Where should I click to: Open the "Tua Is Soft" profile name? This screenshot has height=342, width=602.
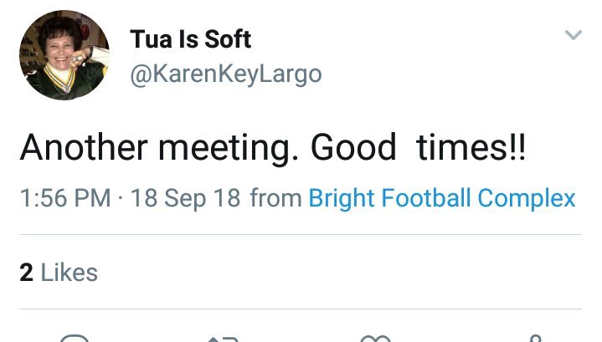click(190, 38)
